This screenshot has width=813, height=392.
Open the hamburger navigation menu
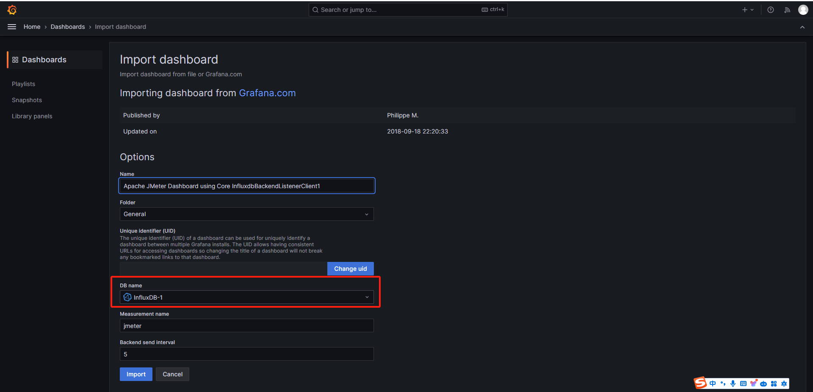12,27
